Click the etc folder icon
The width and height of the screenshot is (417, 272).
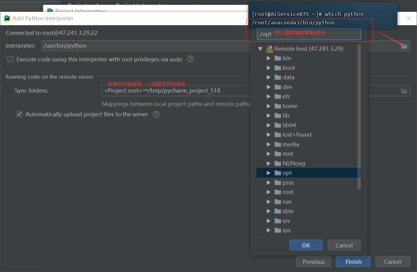[277, 96]
